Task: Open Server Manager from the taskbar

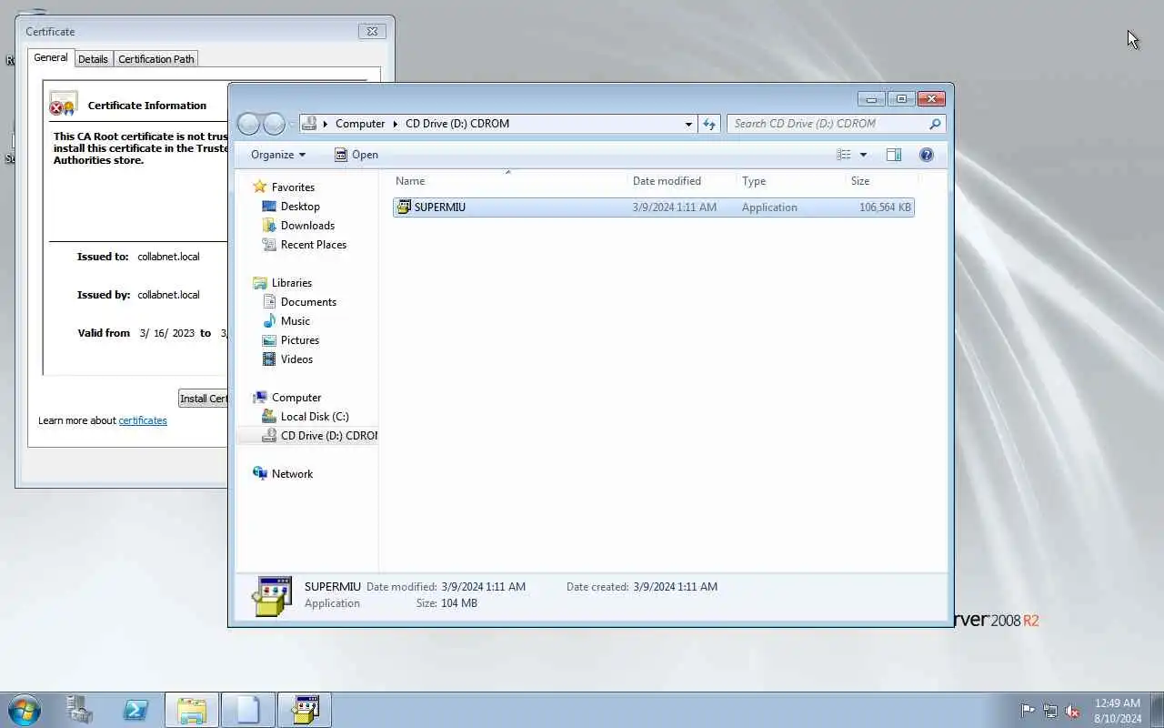Action: click(80, 710)
